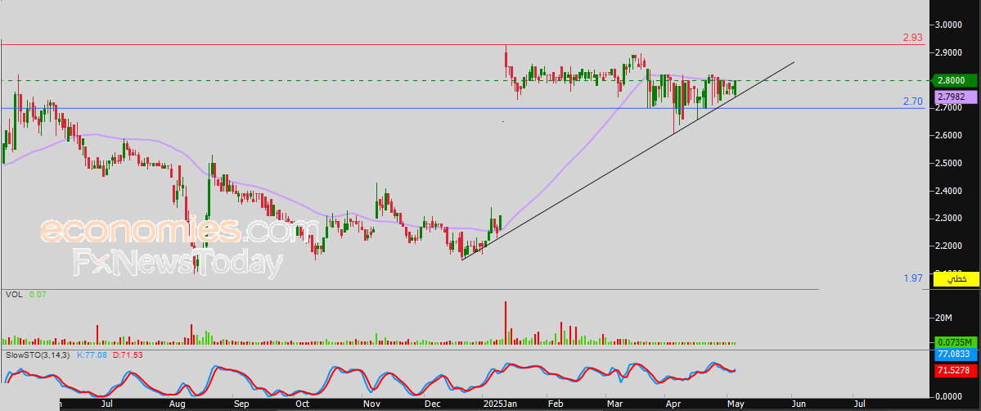Click the 2.6000 price axis label
The width and height of the screenshot is (981, 411).
pyautogui.click(x=949, y=135)
